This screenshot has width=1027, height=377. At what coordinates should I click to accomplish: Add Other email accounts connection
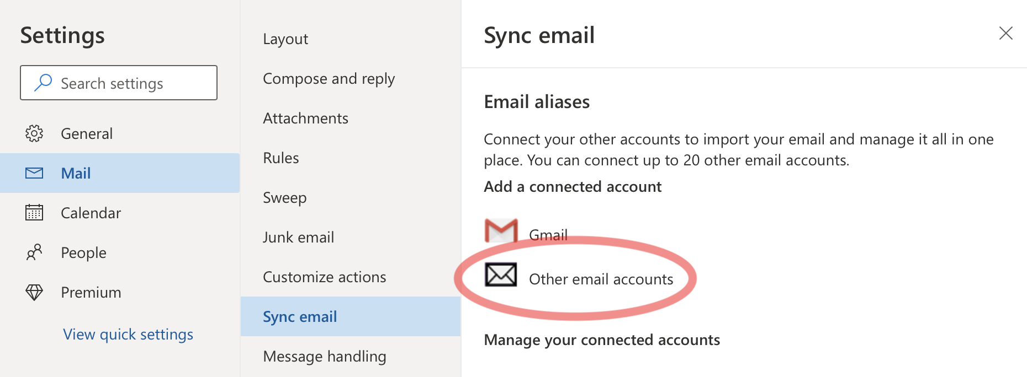(601, 279)
